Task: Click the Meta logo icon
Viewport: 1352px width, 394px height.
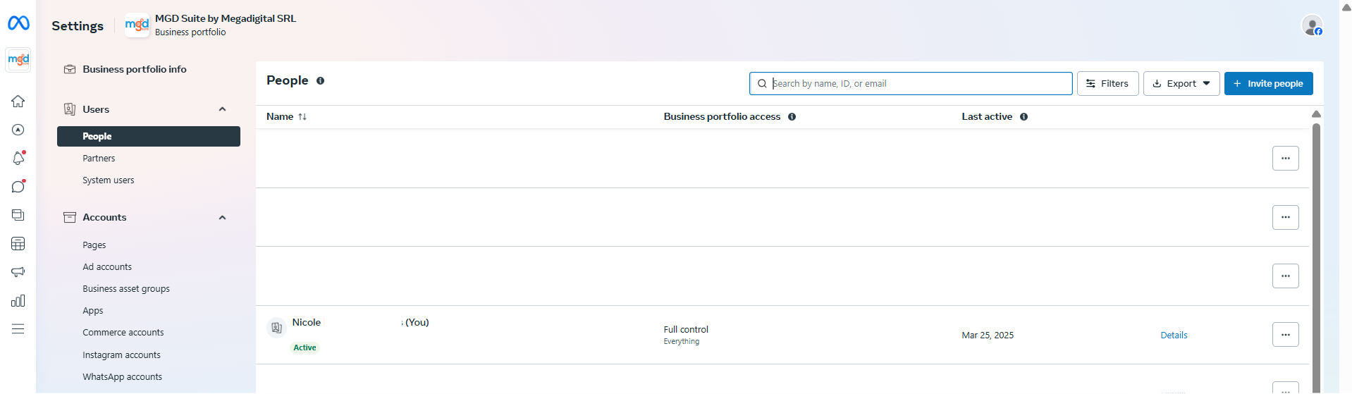Action: 18,23
